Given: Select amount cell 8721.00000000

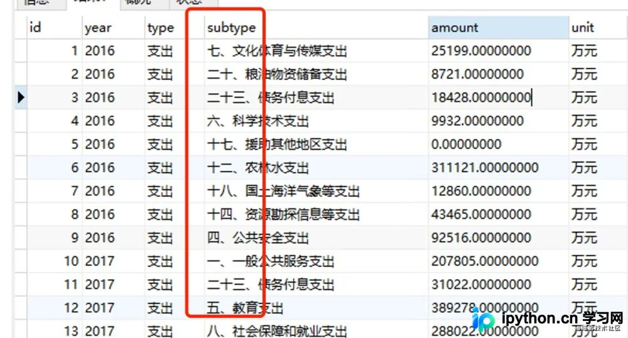Looking at the screenshot, I should [x=499, y=74].
